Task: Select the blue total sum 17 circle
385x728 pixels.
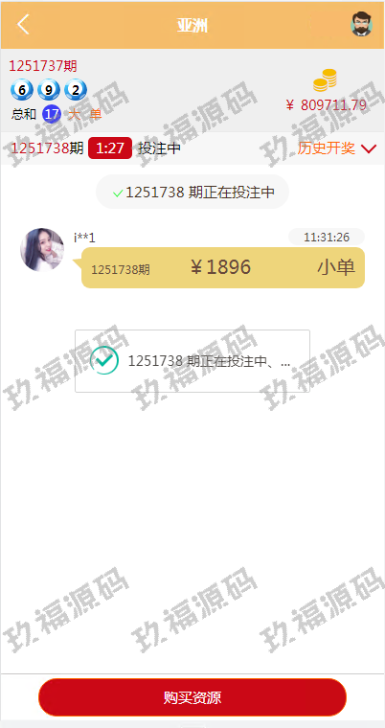Action: (52, 114)
